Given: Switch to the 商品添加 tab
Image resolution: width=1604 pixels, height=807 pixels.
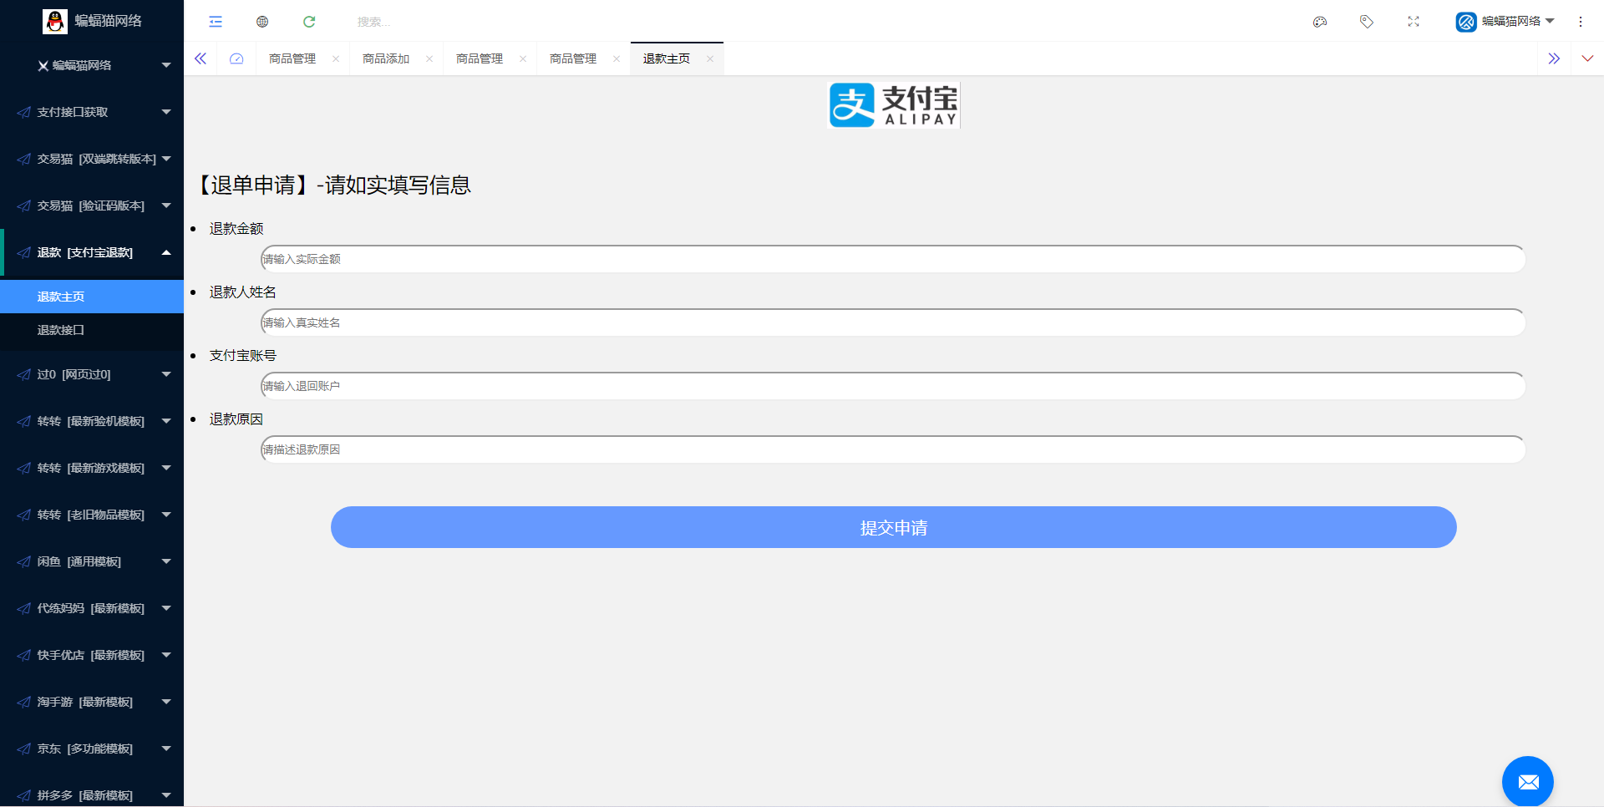Looking at the screenshot, I should pyautogui.click(x=386, y=58).
